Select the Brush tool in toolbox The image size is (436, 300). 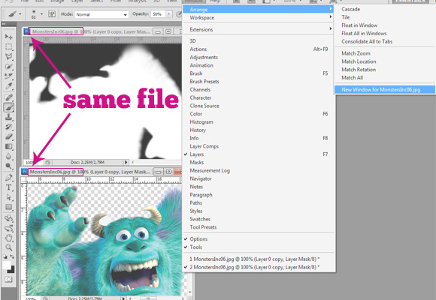coord(8,107)
